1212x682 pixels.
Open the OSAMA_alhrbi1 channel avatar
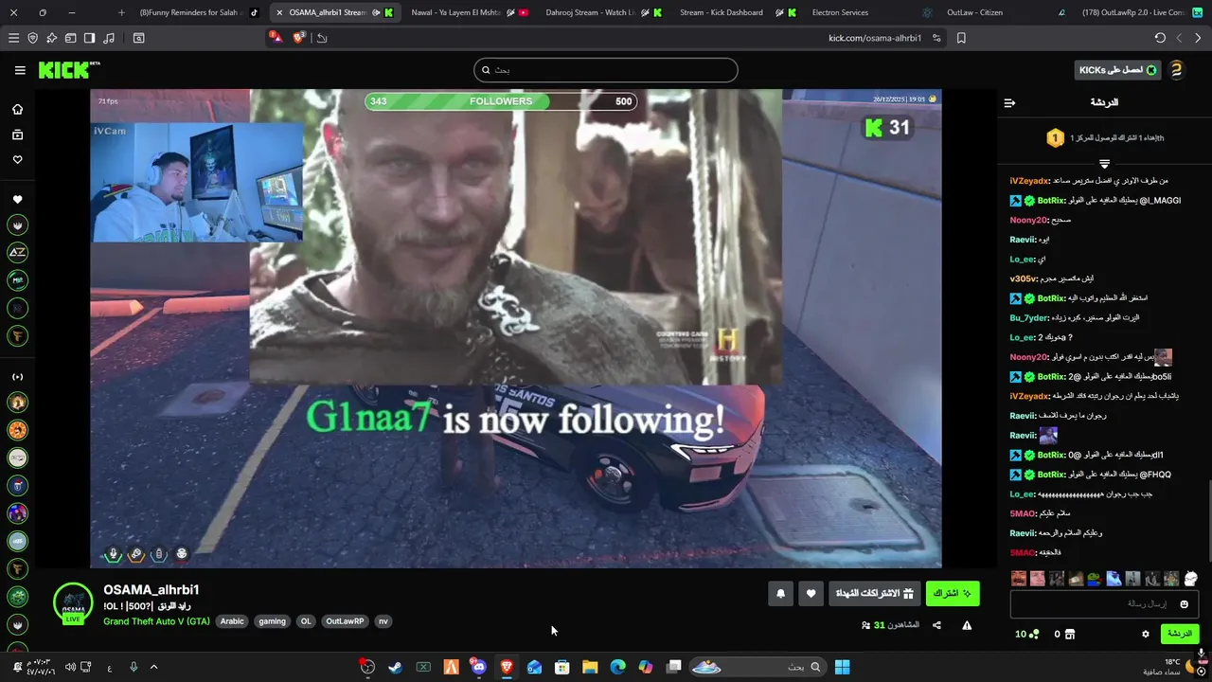coord(73,603)
